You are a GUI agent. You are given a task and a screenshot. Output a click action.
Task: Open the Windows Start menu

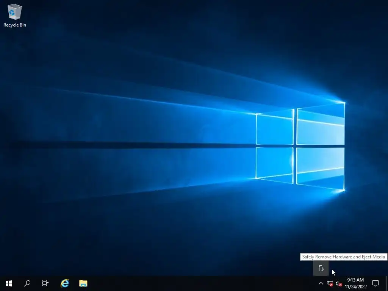[9, 283]
